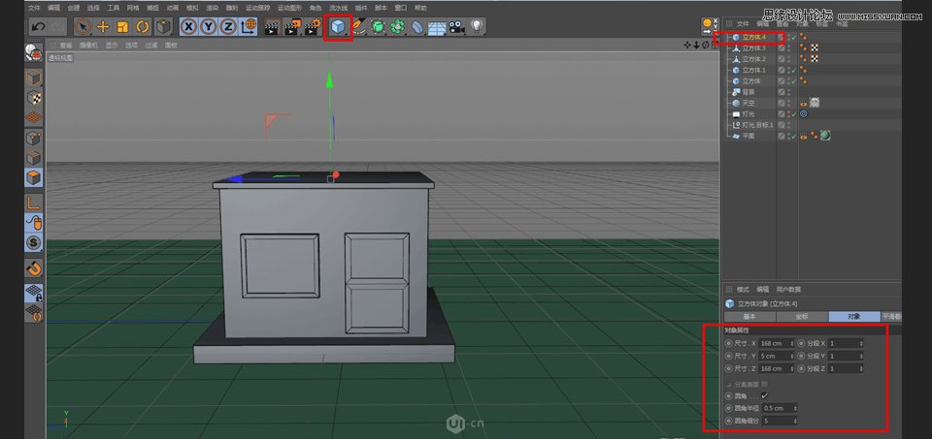This screenshot has width=932, height=439.
Task: Enable the axis L-shaped tool
Action: 34,204
